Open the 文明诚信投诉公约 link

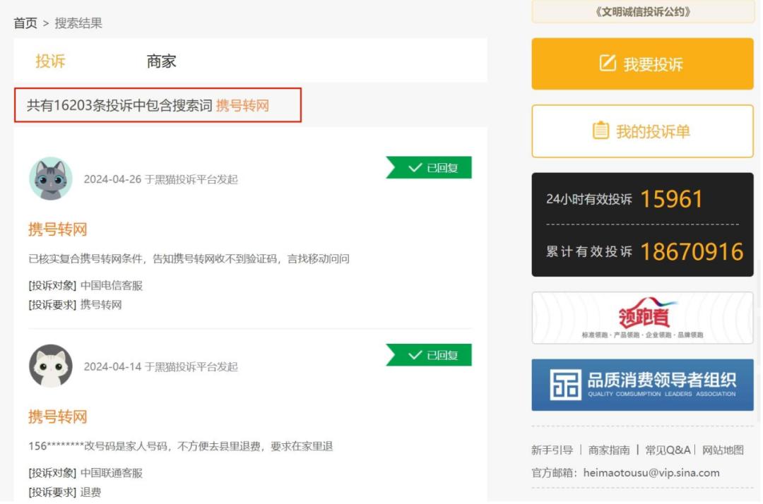point(642,11)
